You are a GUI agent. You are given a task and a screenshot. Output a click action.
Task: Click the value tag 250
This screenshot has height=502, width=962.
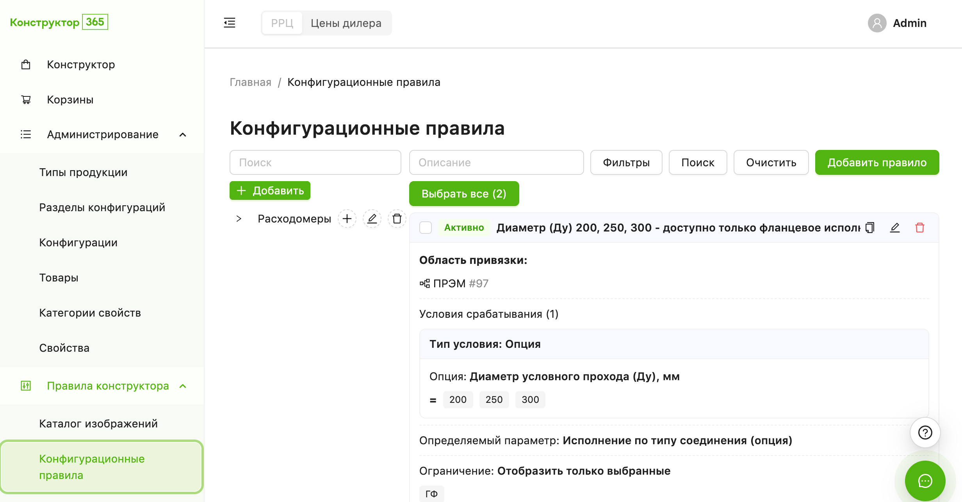(x=494, y=400)
